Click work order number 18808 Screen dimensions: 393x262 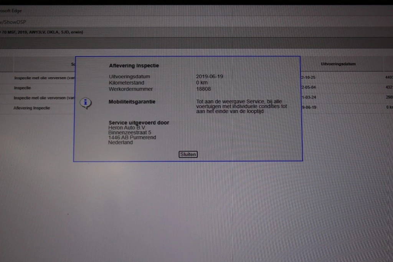[x=203, y=89]
